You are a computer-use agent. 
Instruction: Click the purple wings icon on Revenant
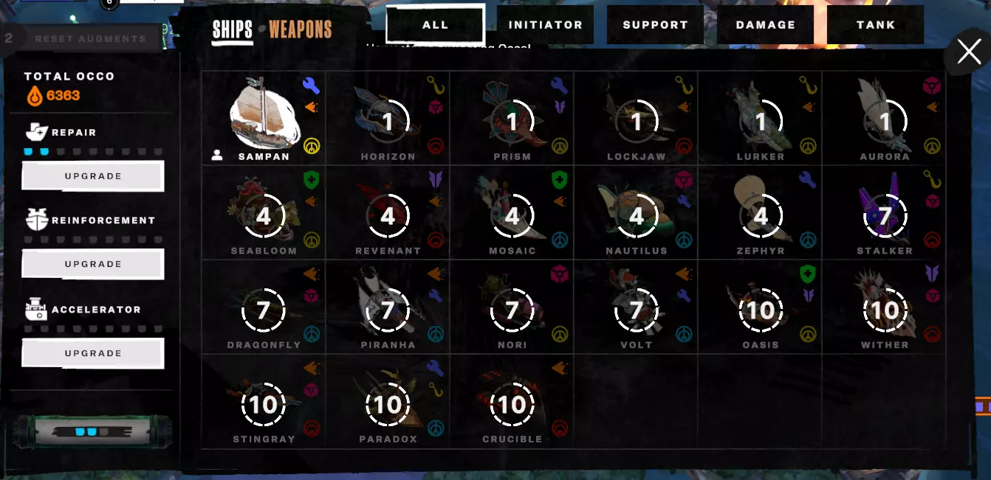coord(436,180)
